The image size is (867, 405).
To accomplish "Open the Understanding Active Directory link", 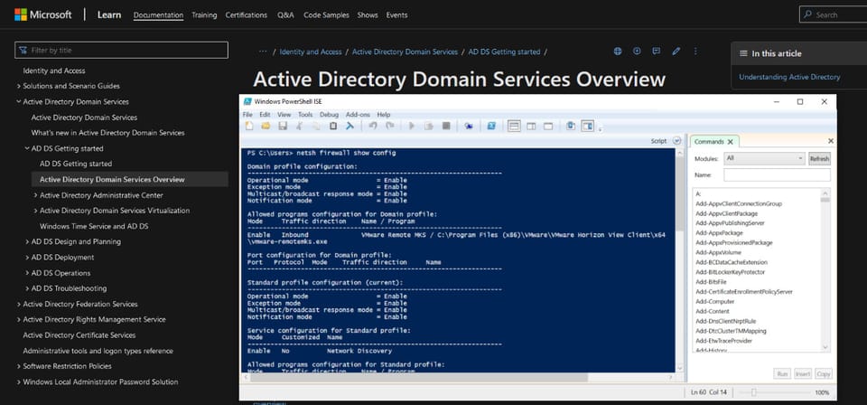I will point(789,77).
